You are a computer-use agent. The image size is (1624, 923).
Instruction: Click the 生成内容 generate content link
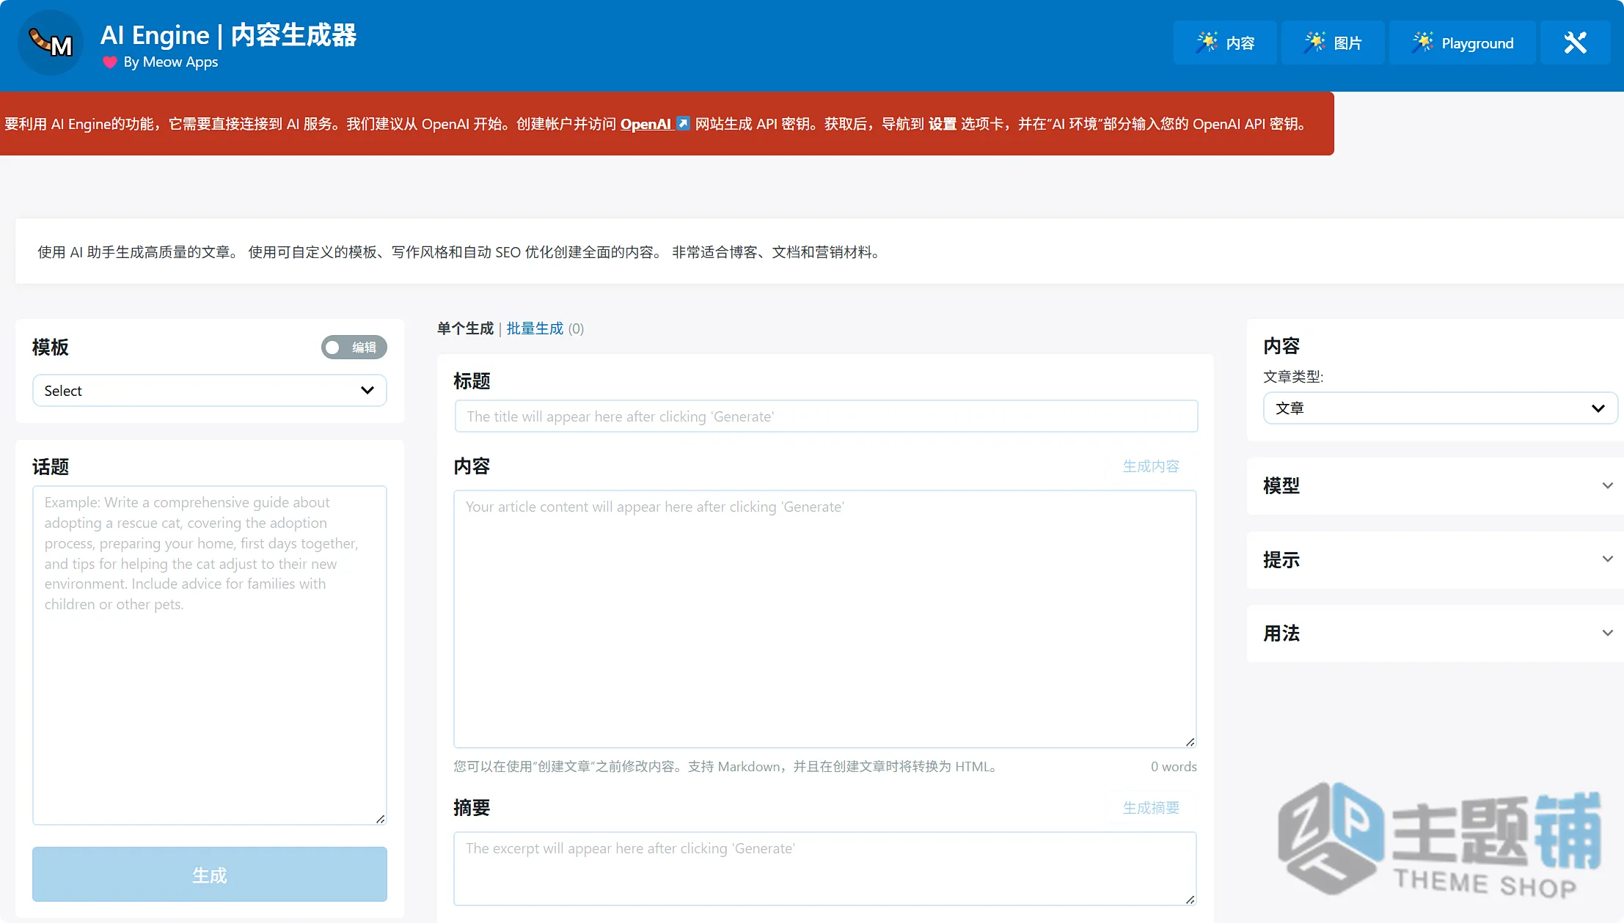pos(1151,466)
